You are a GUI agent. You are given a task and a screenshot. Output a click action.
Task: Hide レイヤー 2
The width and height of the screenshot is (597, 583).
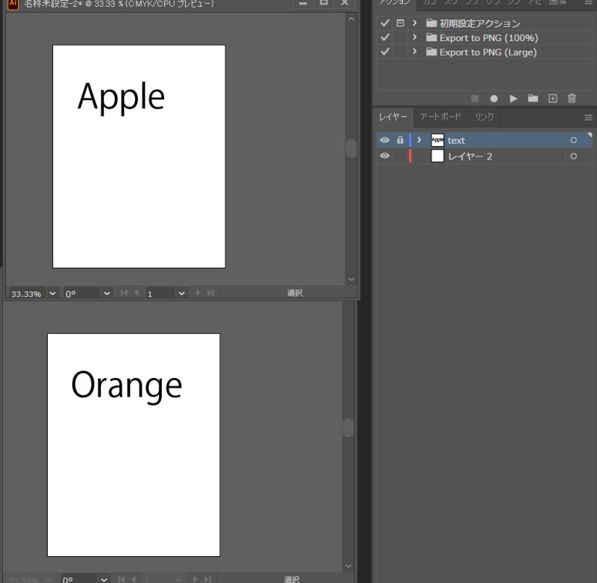[384, 156]
